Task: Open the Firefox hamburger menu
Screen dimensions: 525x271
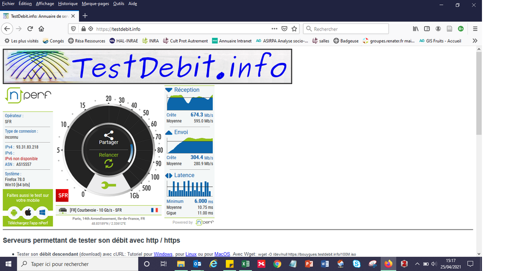Action: [475, 29]
